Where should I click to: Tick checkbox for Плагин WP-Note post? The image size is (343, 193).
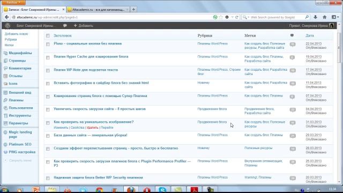tap(48, 70)
